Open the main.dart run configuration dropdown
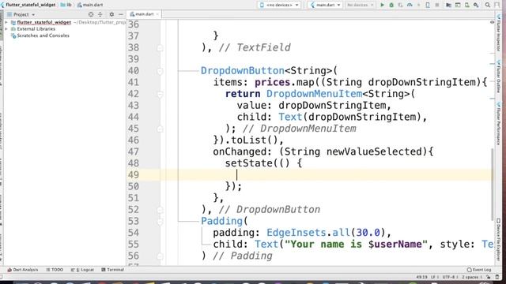The image size is (506, 284). click(325, 5)
